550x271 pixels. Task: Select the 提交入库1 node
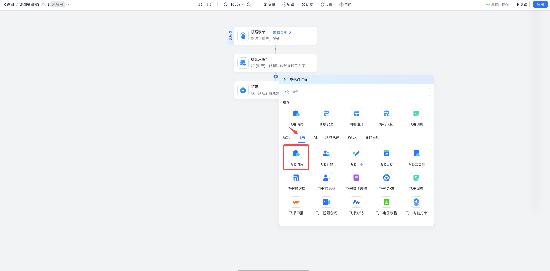coord(275,63)
